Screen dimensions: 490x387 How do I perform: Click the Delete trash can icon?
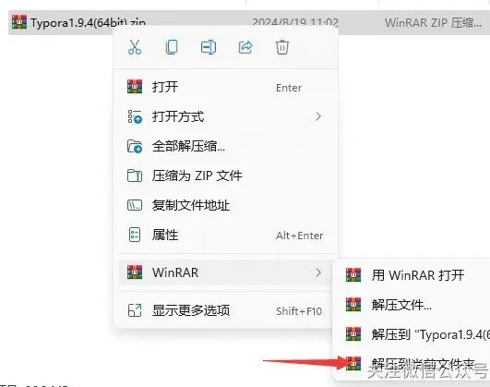point(282,47)
